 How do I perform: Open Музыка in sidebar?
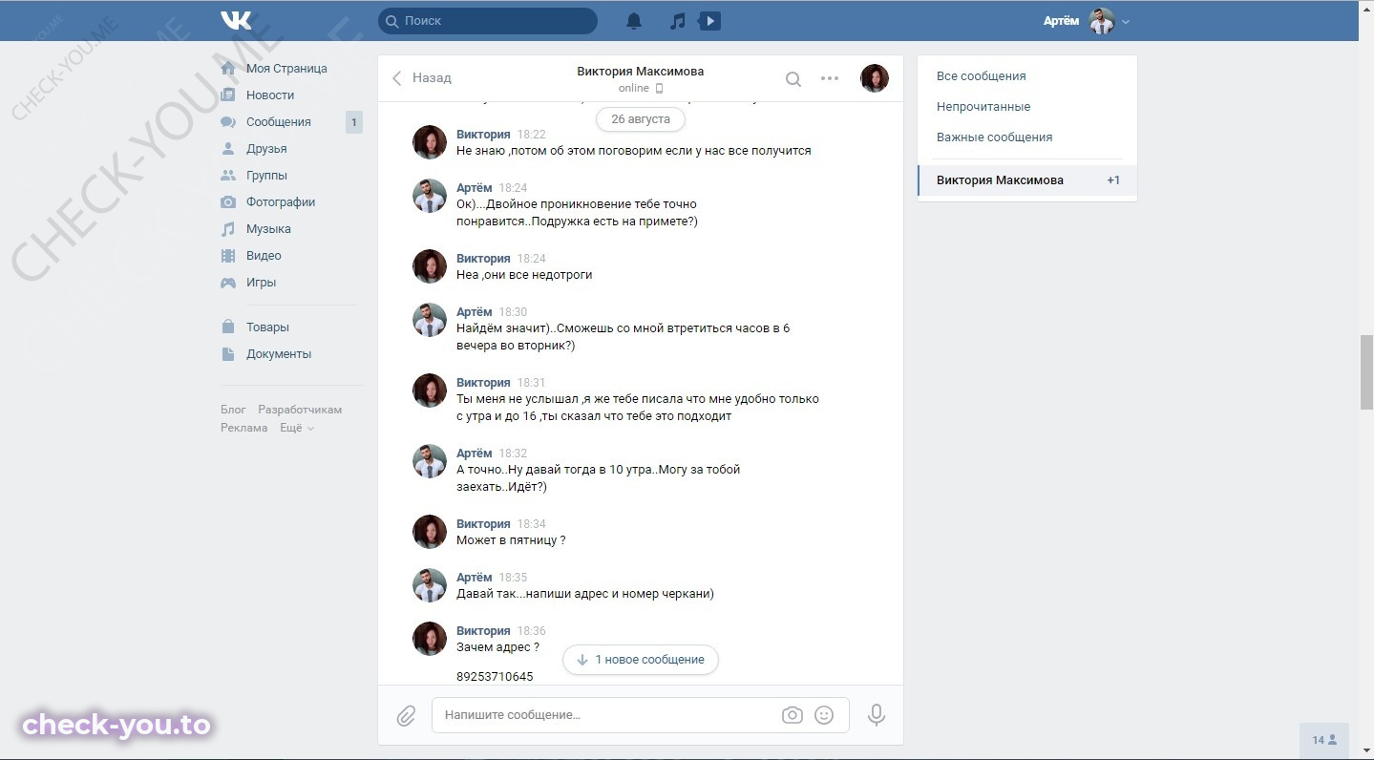tap(268, 229)
